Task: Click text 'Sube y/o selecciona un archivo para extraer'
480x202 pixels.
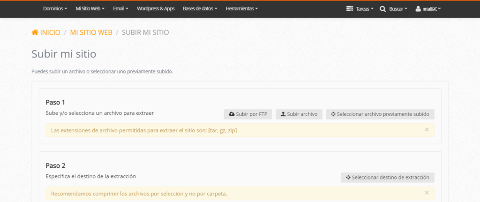Action: pyautogui.click(x=100, y=113)
